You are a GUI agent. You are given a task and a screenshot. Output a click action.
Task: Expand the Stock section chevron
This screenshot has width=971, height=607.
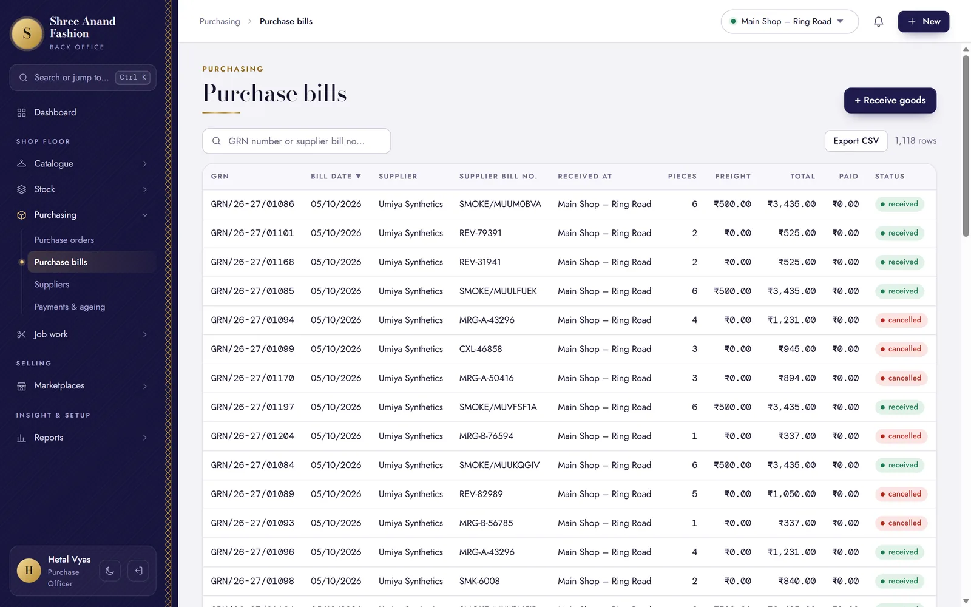145,189
